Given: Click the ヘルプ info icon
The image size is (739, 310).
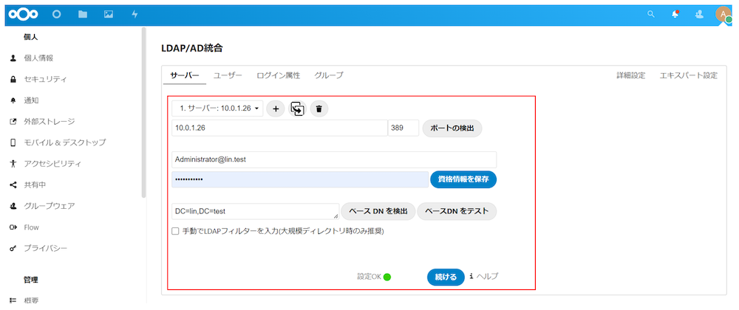Looking at the screenshot, I should [x=470, y=276].
